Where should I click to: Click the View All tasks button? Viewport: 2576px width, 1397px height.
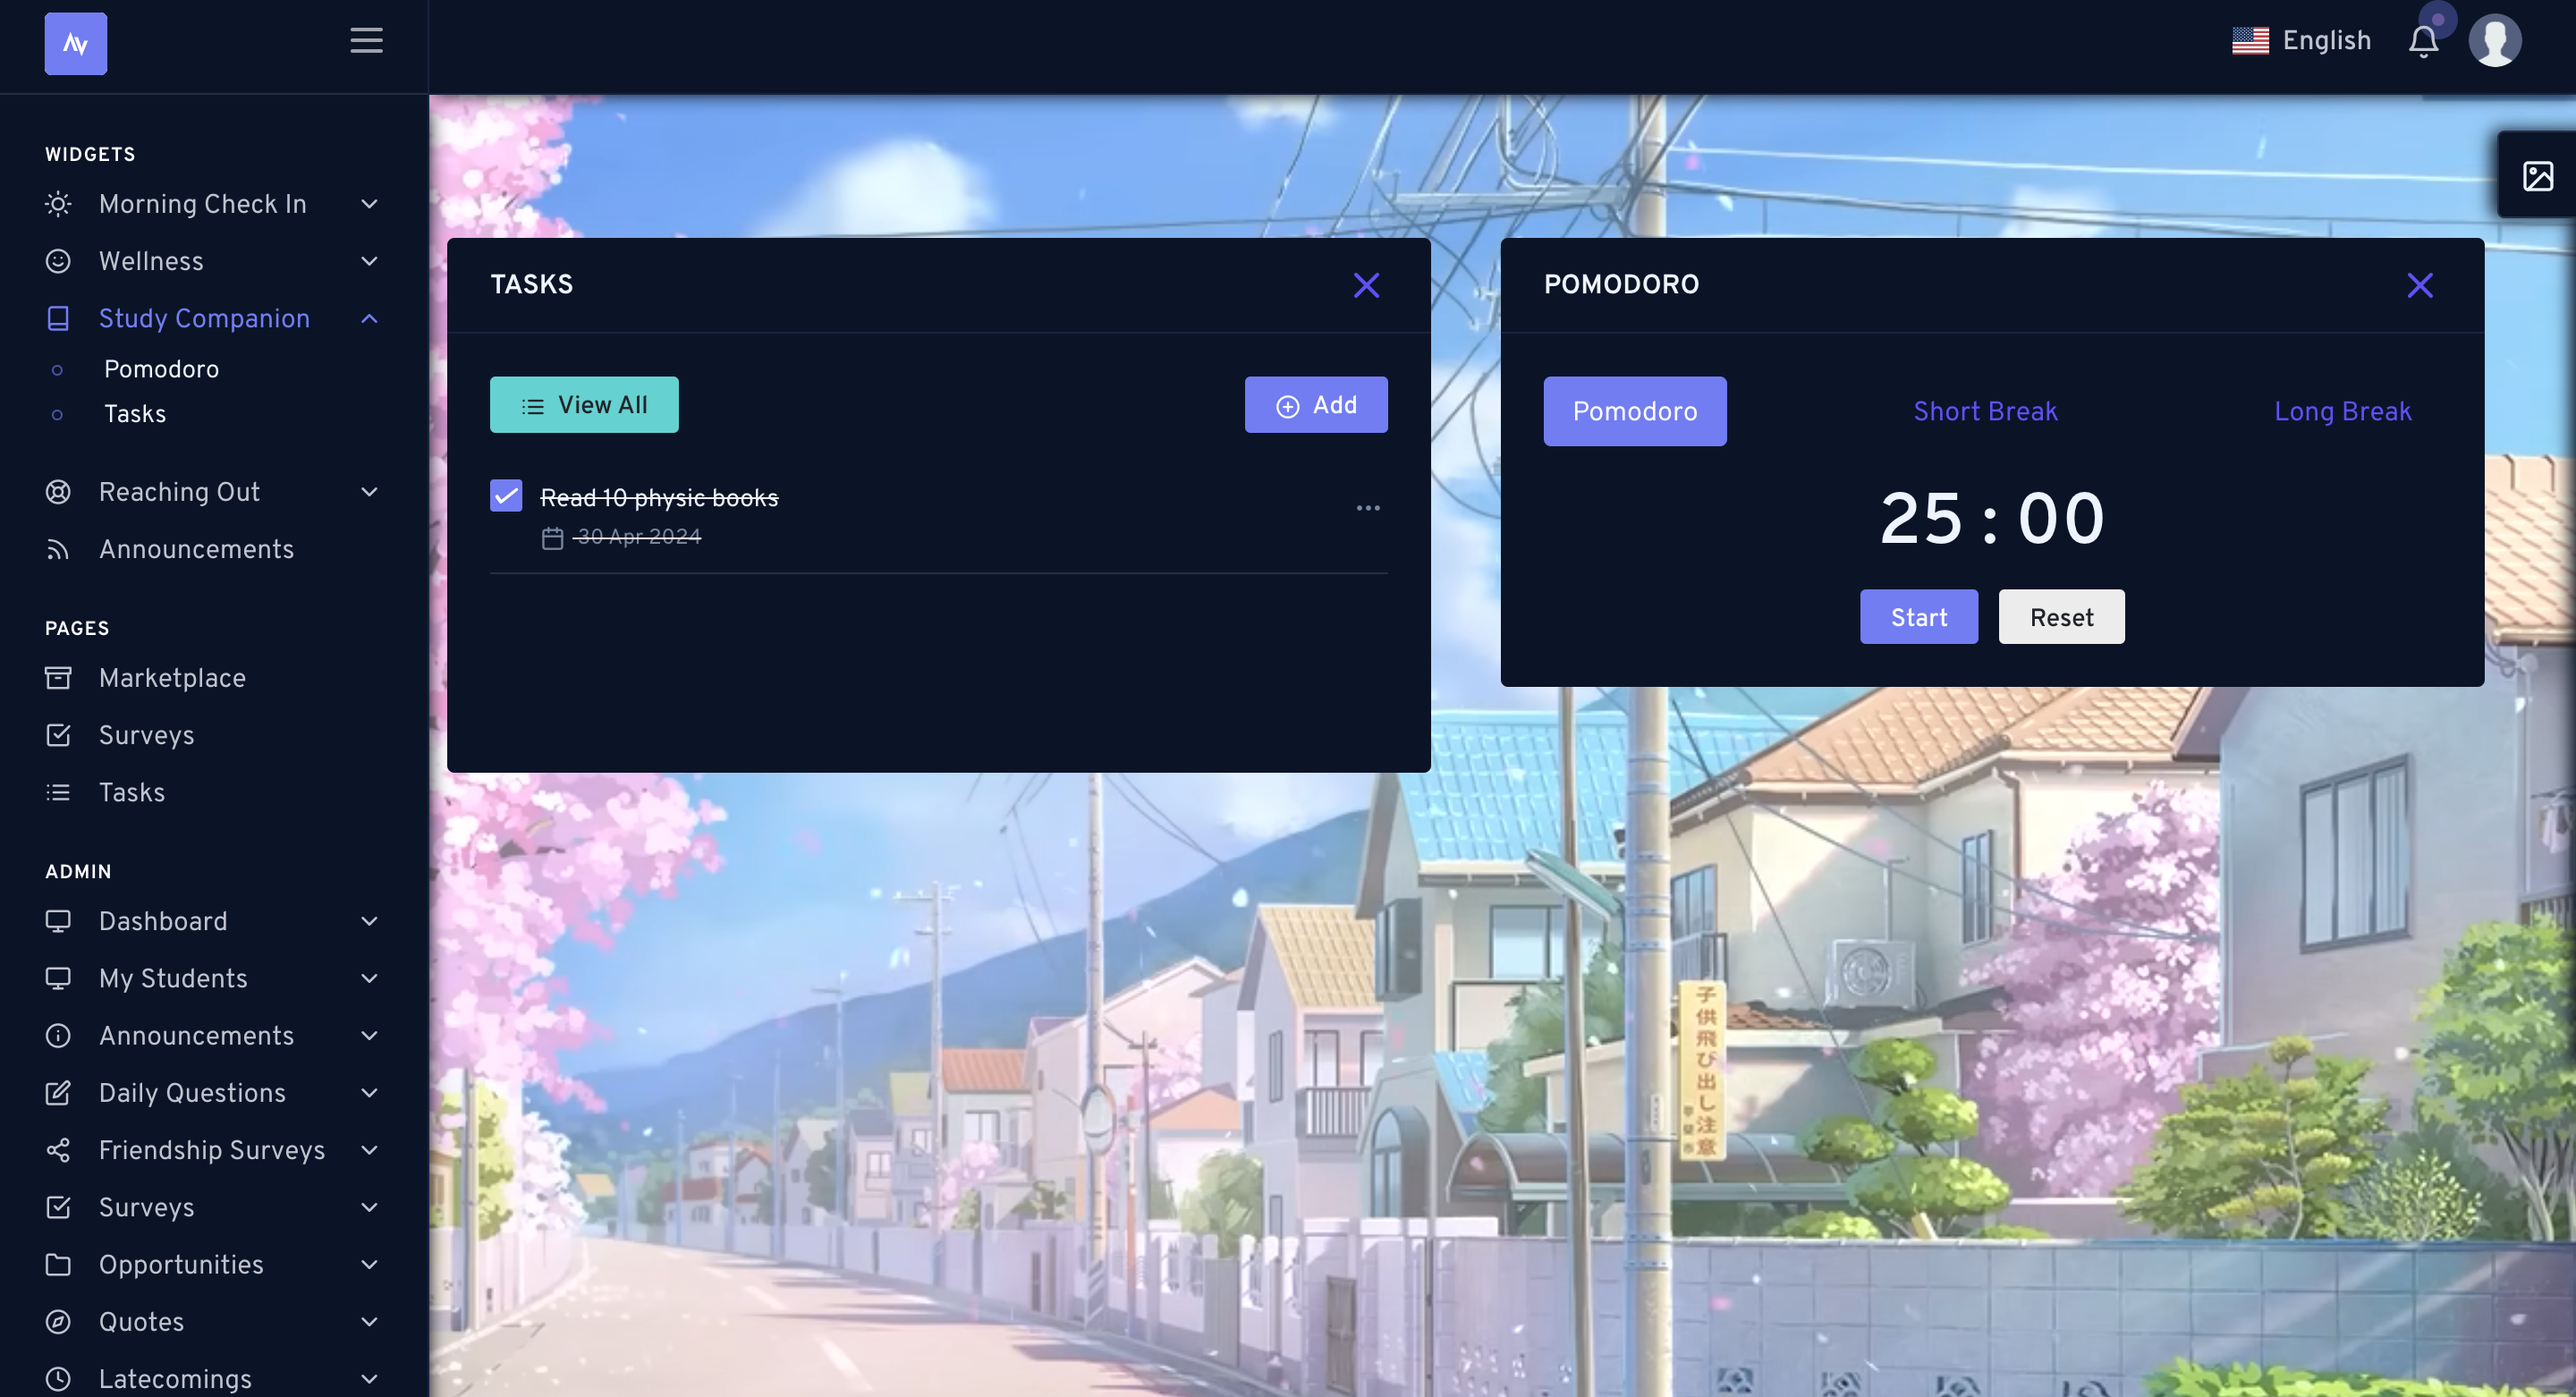(x=583, y=404)
